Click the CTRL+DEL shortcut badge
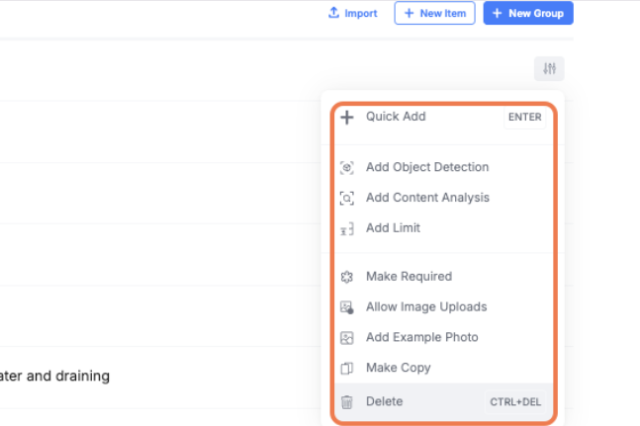 pos(515,402)
